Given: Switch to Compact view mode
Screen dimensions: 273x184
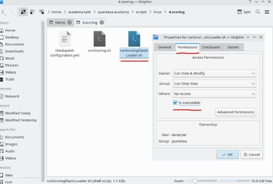Looking at the screenshot, I should tap(32, 12).
